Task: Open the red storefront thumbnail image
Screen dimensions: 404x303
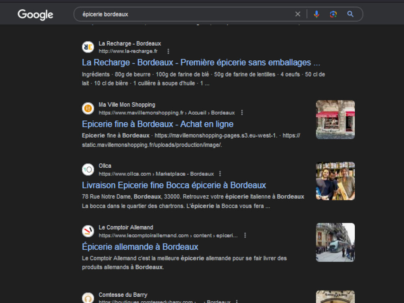Action: [335, 120]
